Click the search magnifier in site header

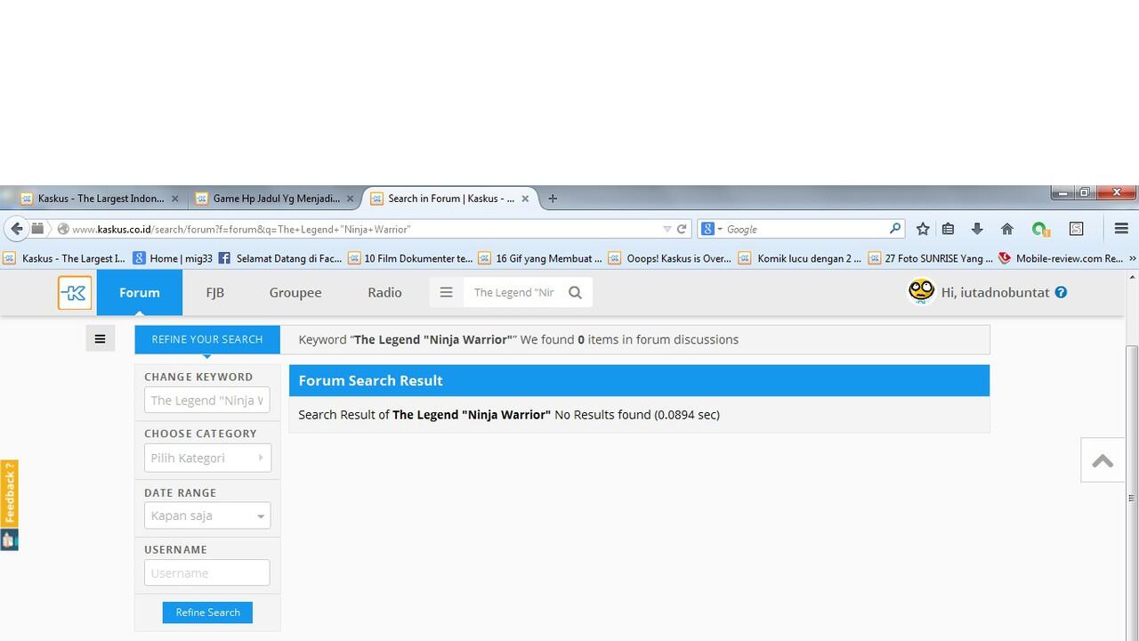pyautogui.click(x=575, y=292)
